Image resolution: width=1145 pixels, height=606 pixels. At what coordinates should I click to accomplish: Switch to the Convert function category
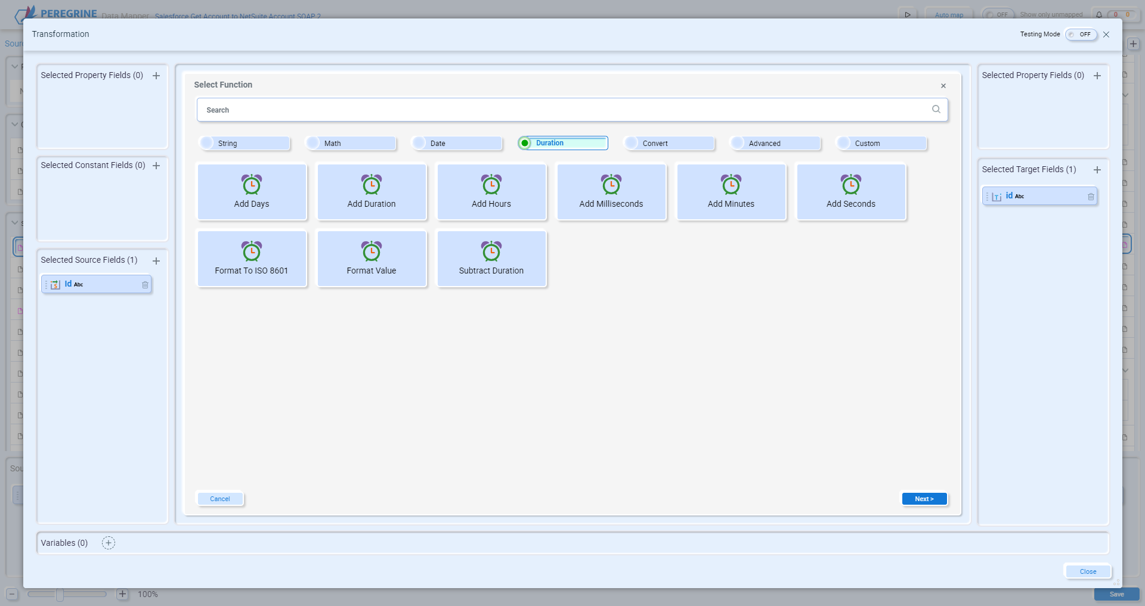tap(632, 143)
